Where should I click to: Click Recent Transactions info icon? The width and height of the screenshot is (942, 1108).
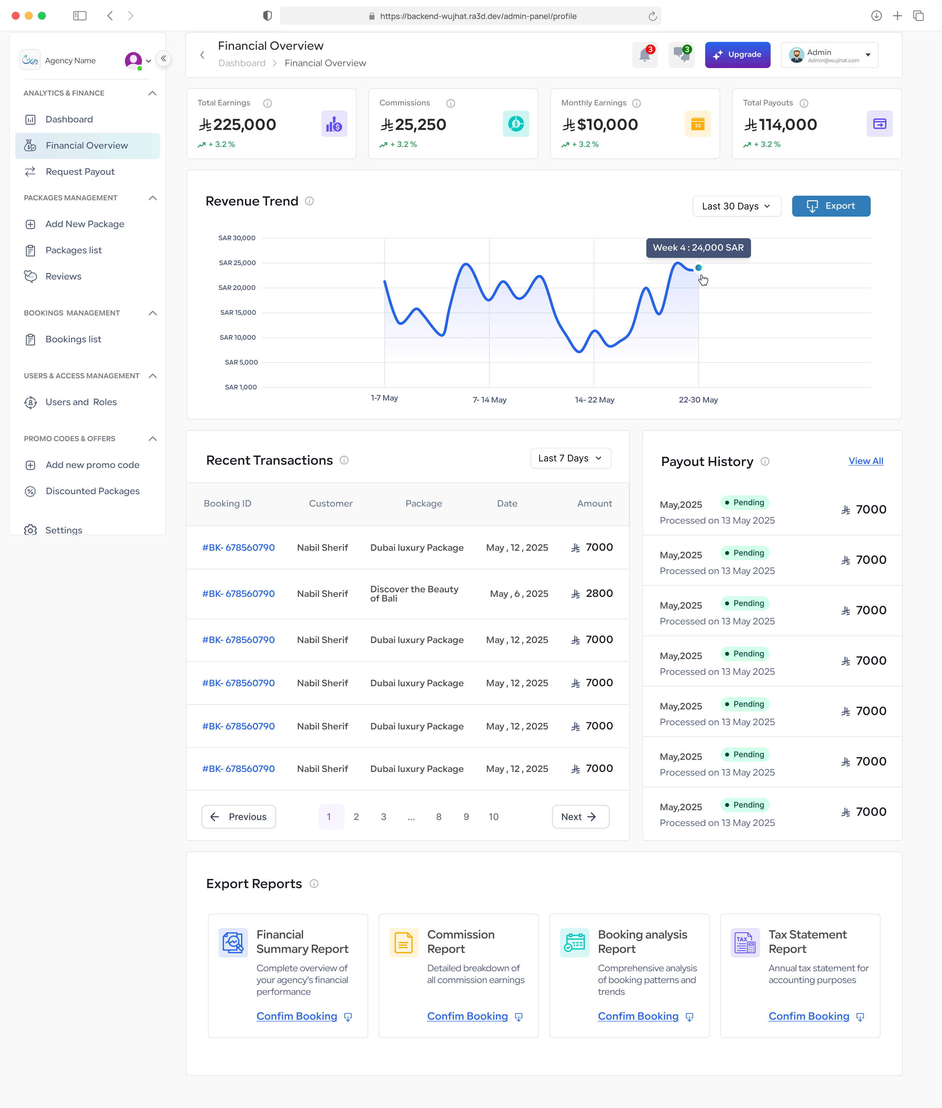click(344, 460)
